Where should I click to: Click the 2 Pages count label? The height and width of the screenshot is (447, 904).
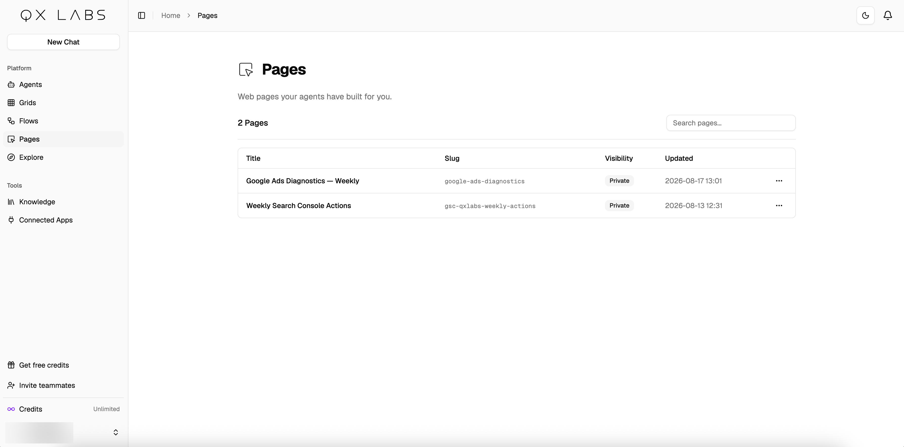(253, 123)
